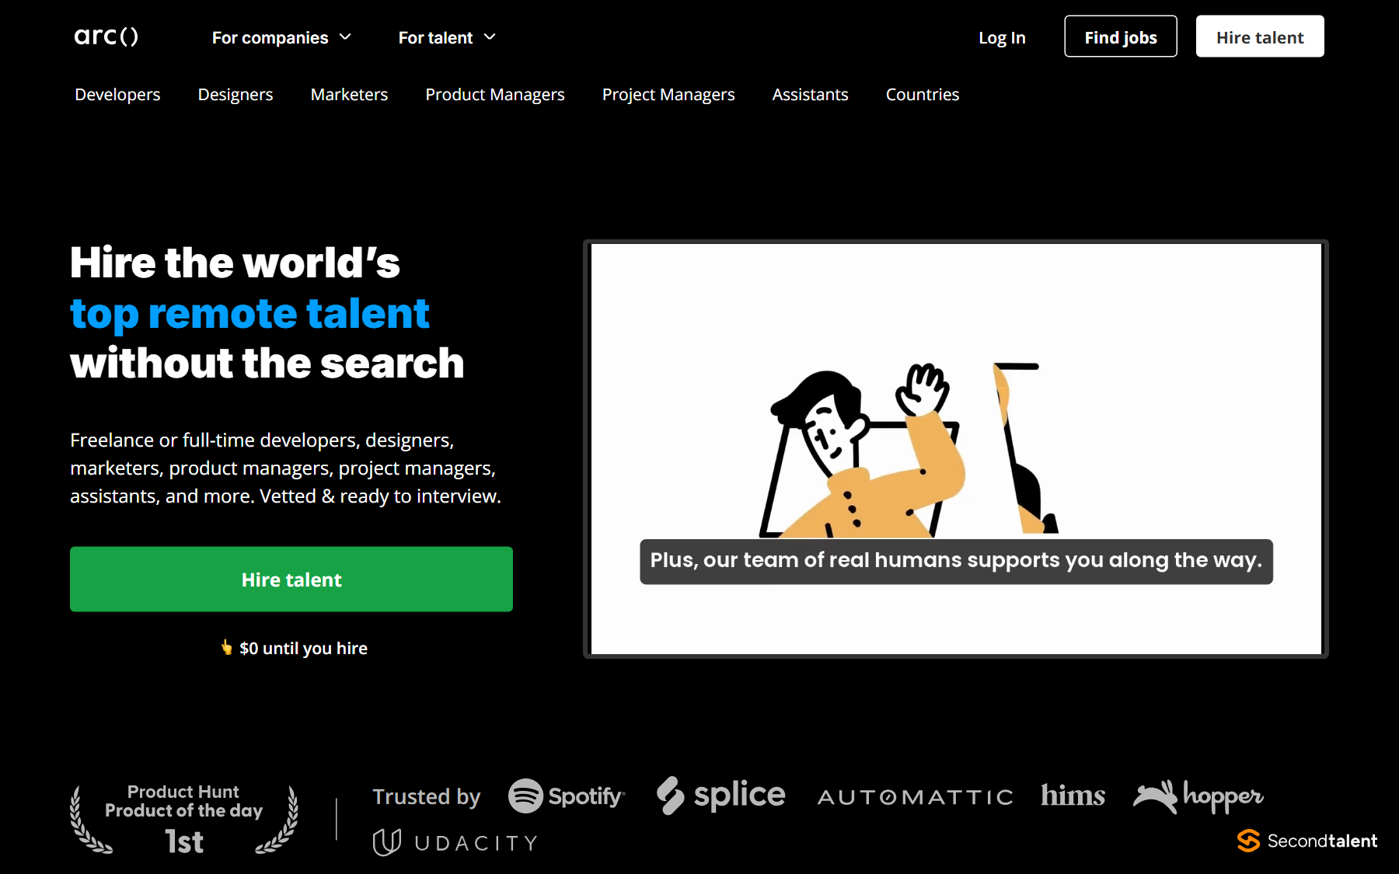Screen dimensions: 1399x874
Task: Expand the For companies chevron
Action: pyautogui.click(x=346, y=37)
